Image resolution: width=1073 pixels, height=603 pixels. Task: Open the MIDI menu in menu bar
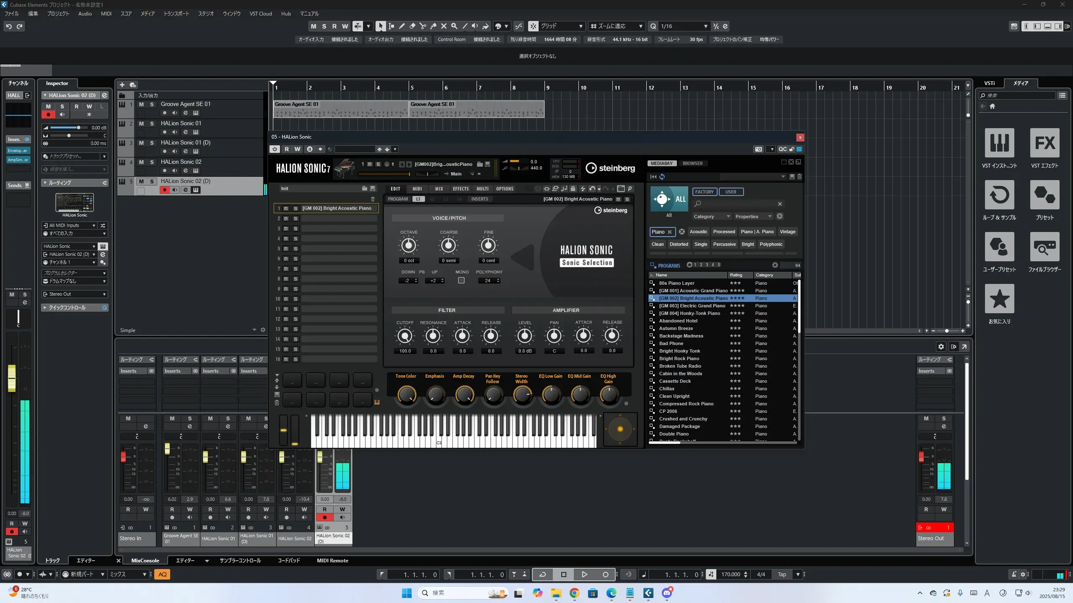106,14
